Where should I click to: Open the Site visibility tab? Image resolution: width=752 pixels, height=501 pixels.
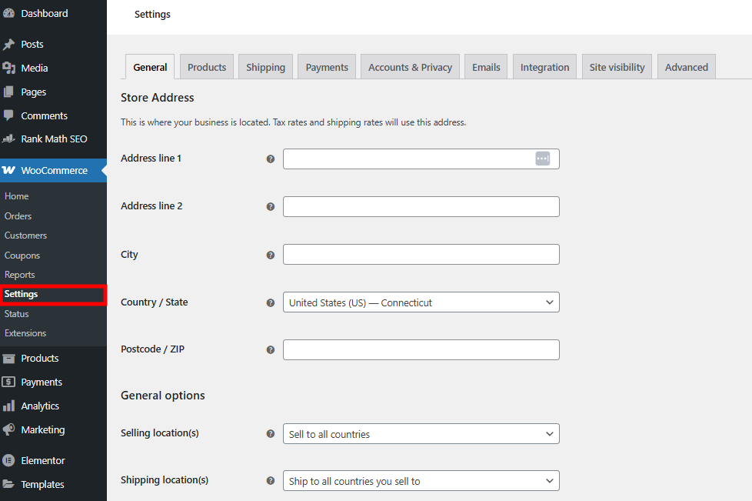pos(616,67)
